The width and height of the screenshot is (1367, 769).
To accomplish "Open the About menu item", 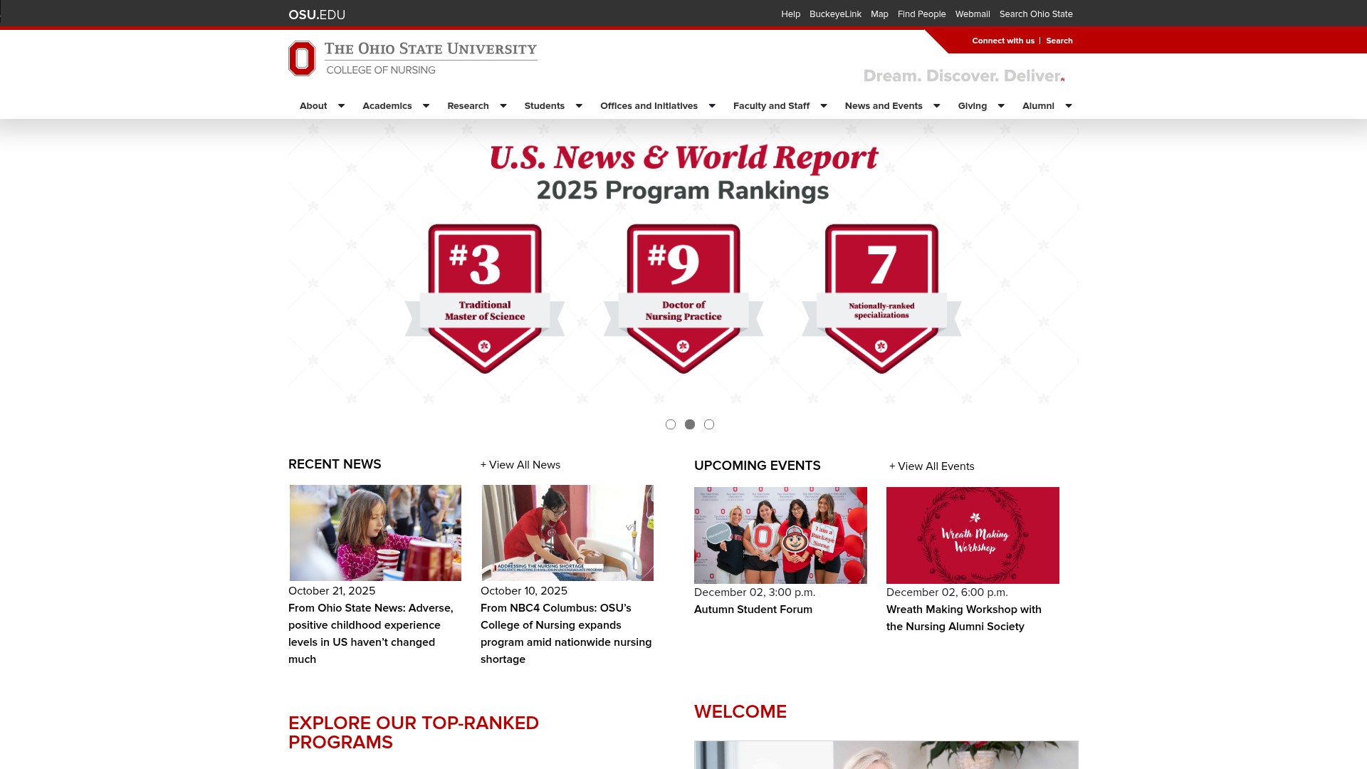I will click(x=313, y=105).
